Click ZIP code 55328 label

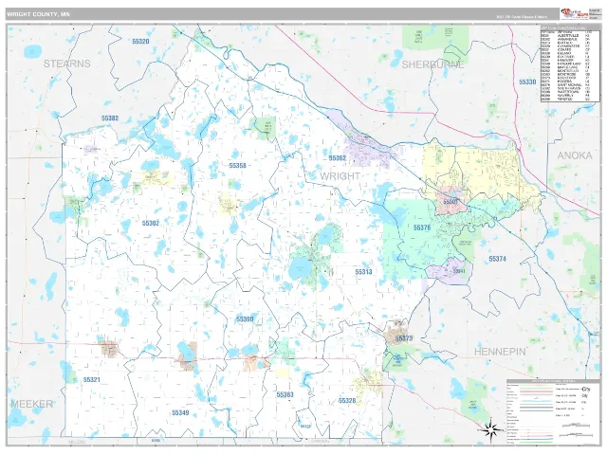pos(347,400)
